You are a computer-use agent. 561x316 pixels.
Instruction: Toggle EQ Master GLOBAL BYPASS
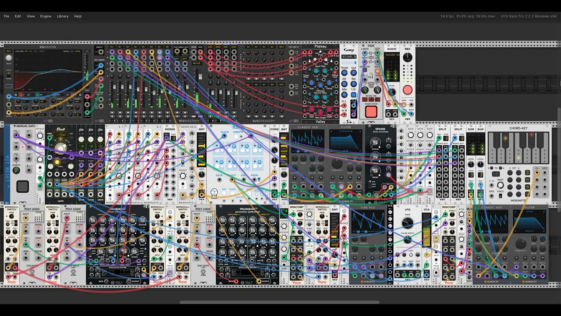coord(8,86)
